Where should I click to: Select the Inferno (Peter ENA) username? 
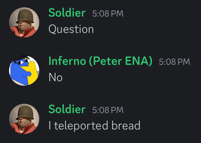point(101,61)
